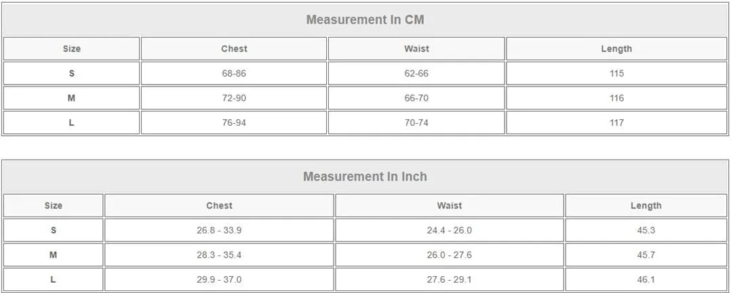Click the 46.1 length cell
Image resolution: width=731 pixels, height=293 pixels.
(646, 279)
